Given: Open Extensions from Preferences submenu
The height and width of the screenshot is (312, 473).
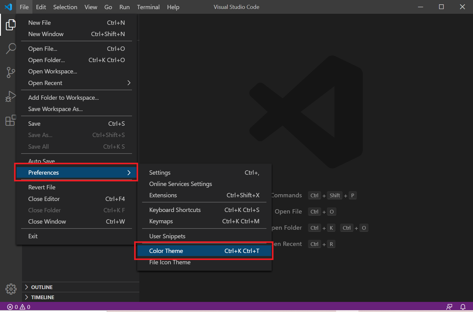Looking at the screenshot, I should pyautogui.click(x=204, y=195).
